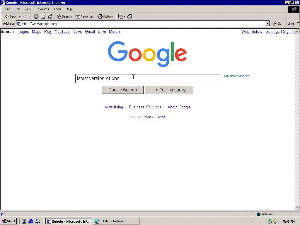Click the 5:48 PM system clock
Screen dimensions: 300x225
click(x=289, y=221)
